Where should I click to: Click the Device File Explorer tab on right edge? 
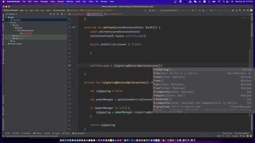(x=252, y=122)
